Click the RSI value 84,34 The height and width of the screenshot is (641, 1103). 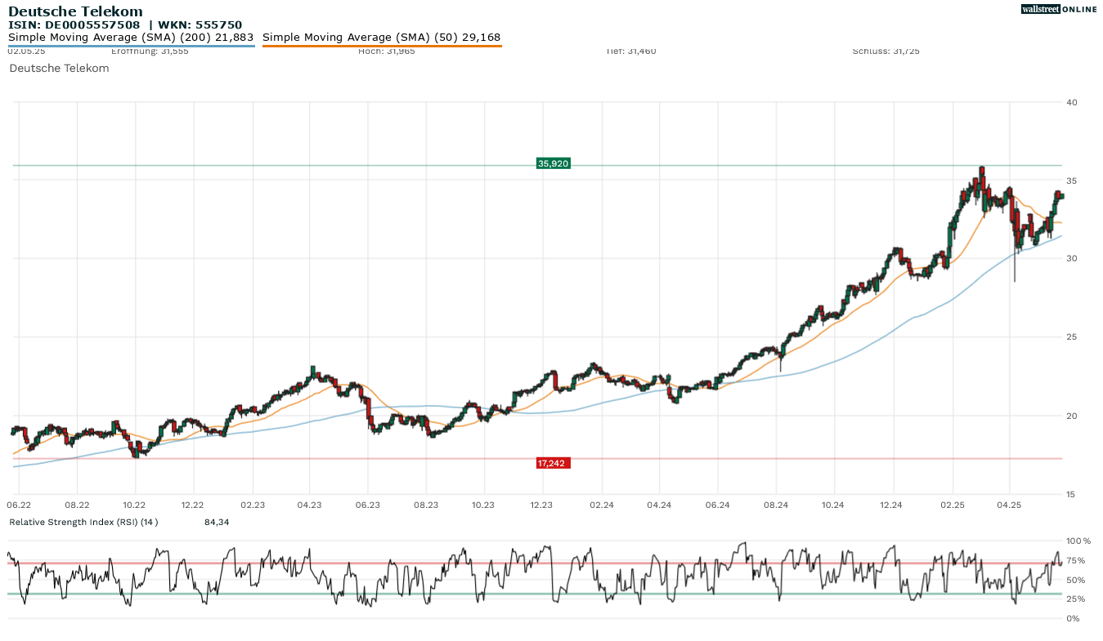click(217, 522)
